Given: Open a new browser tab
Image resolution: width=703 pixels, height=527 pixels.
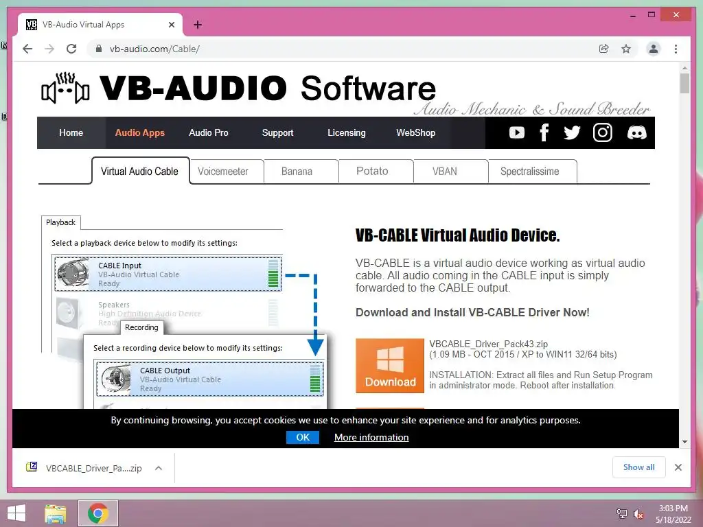Looking at the screenshot, I should pos(198,25).
